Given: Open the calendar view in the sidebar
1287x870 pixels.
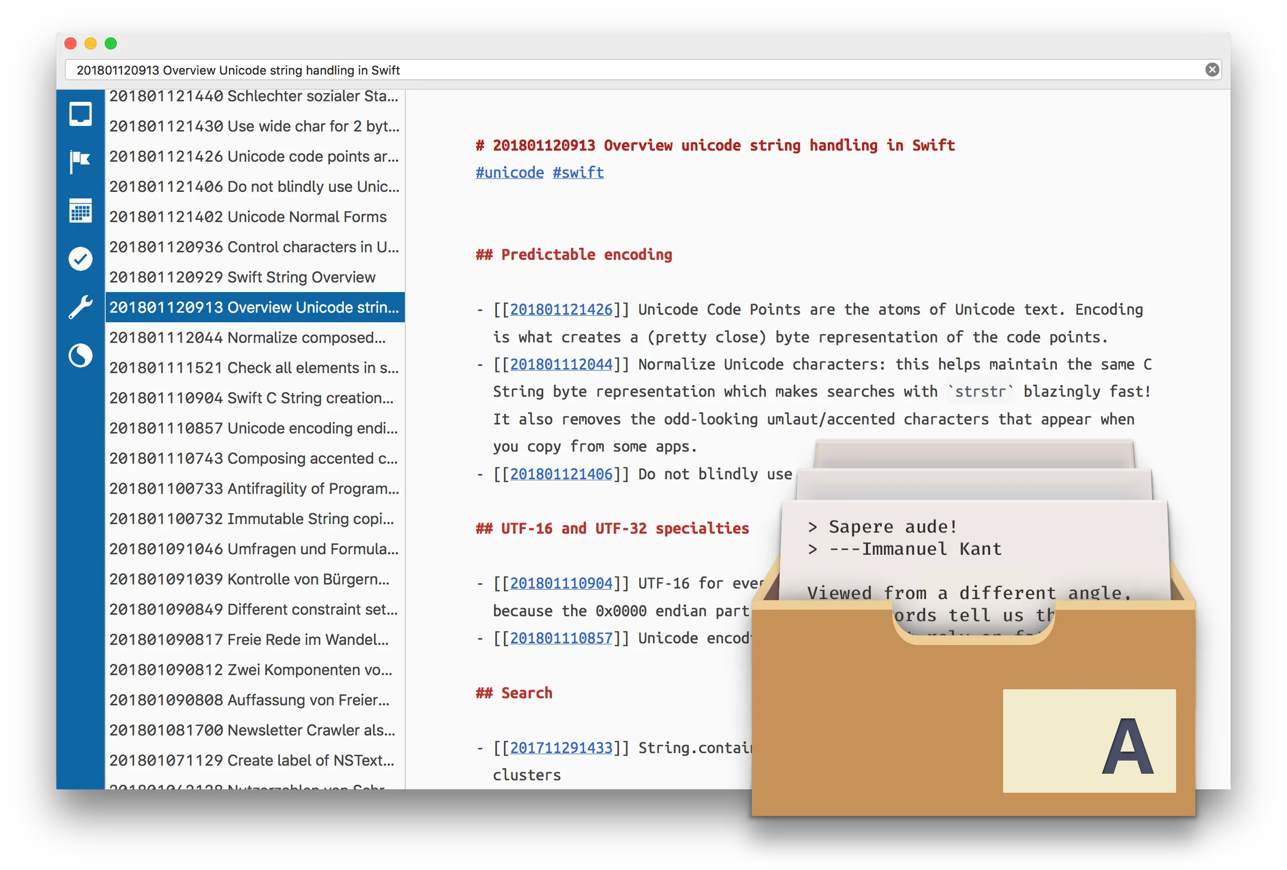Looking at the screenshot, I should (x=80, y=211).
